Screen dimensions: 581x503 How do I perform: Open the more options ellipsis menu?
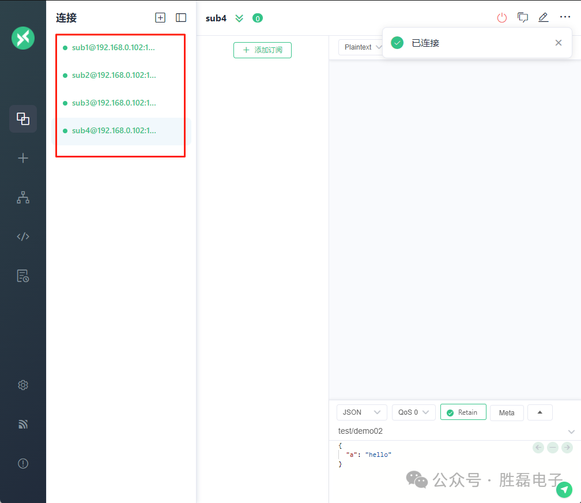click(565, 17)
